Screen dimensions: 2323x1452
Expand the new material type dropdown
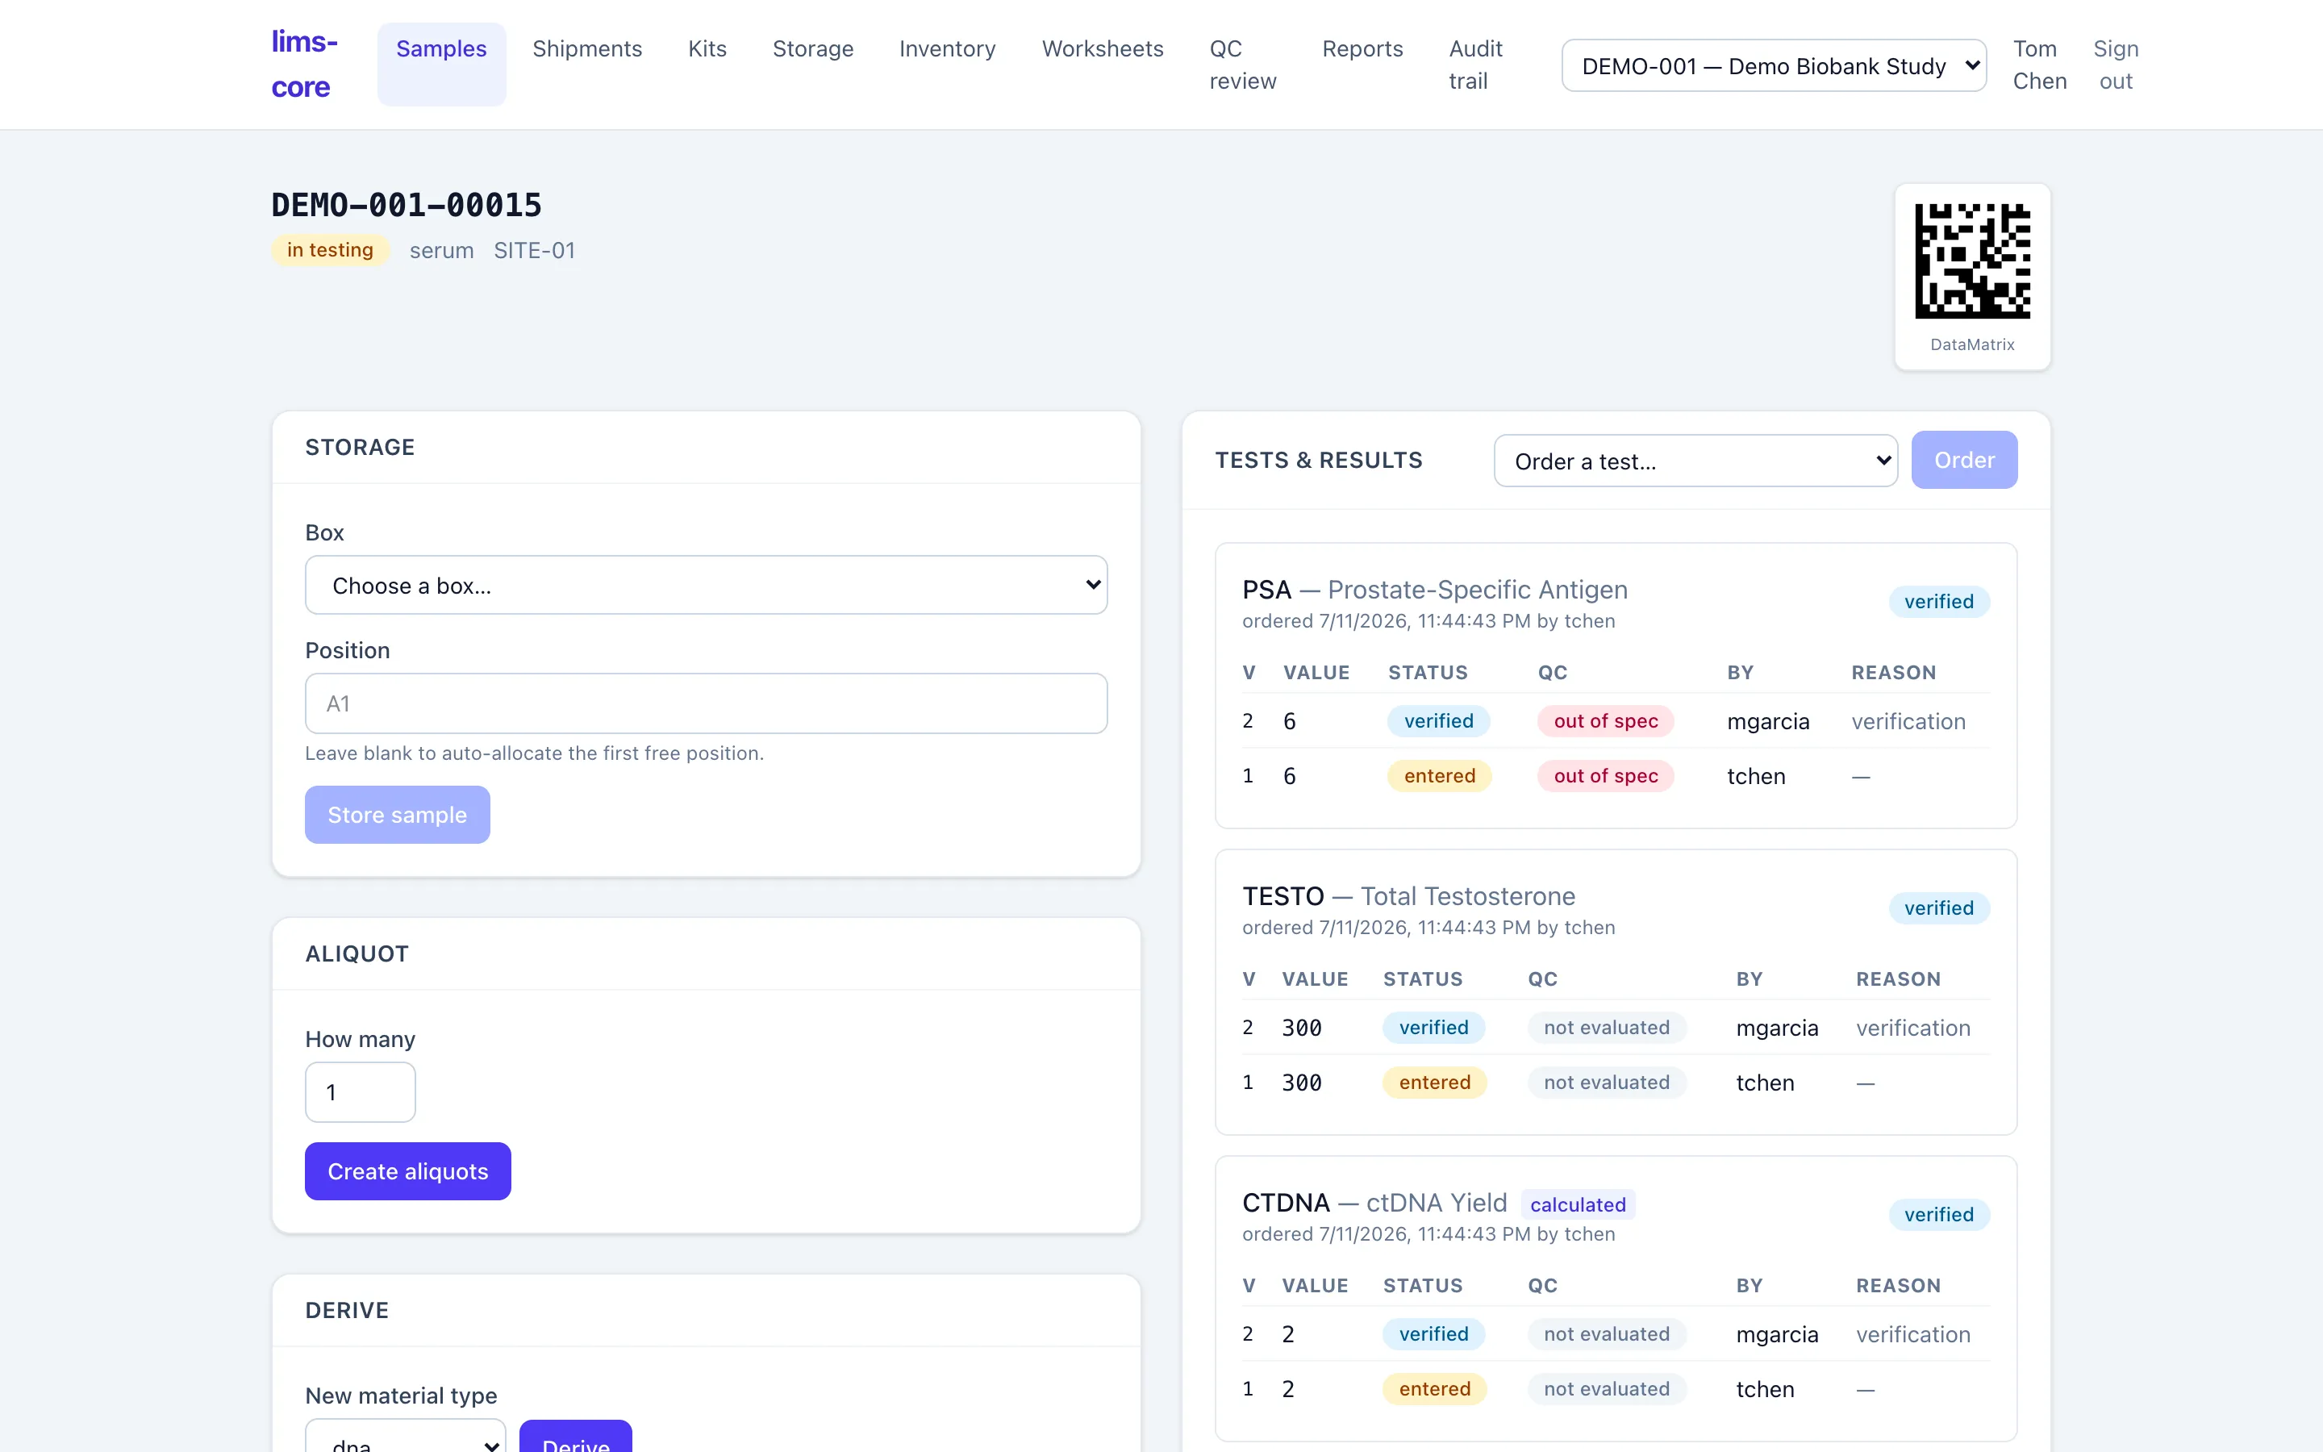point(405,1437)
